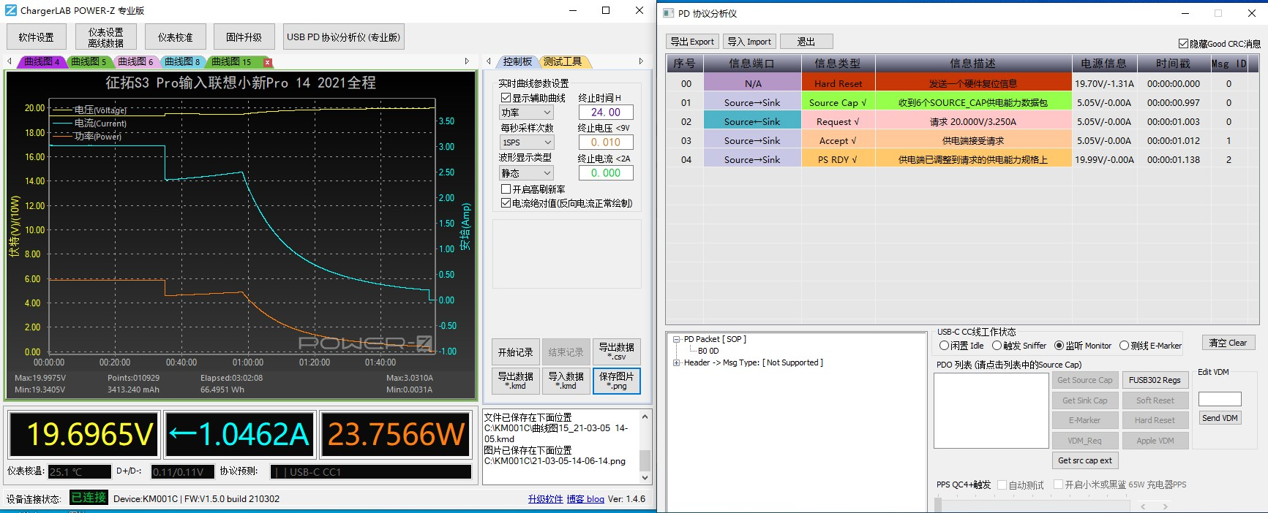Click the 终止时间 H input field
1268x513 pixels.
(606, 113)
